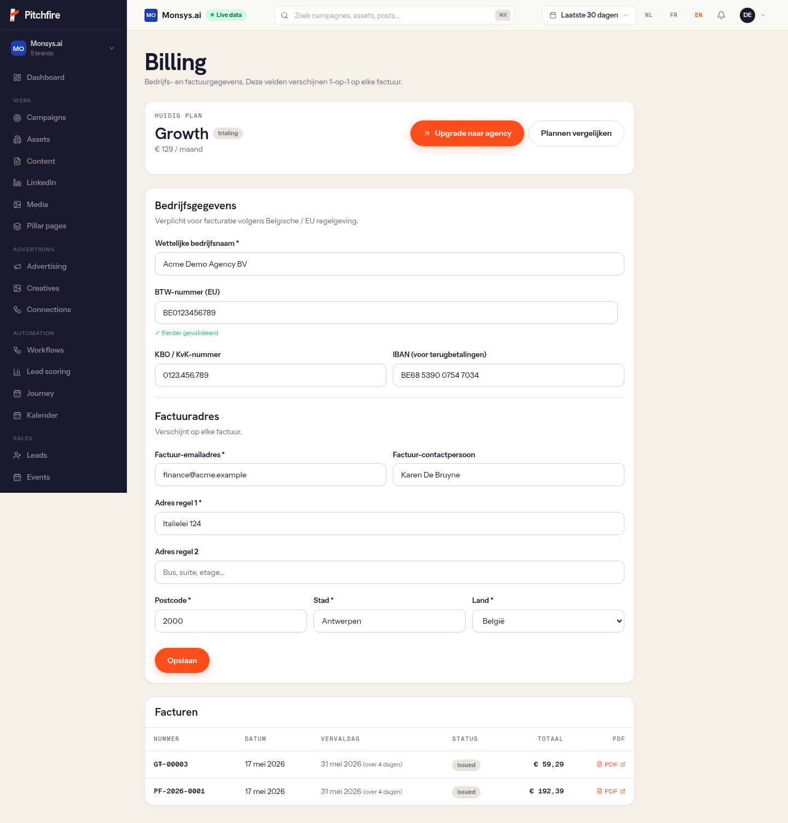Click the BTW-nummer input field

pos(386,313)
